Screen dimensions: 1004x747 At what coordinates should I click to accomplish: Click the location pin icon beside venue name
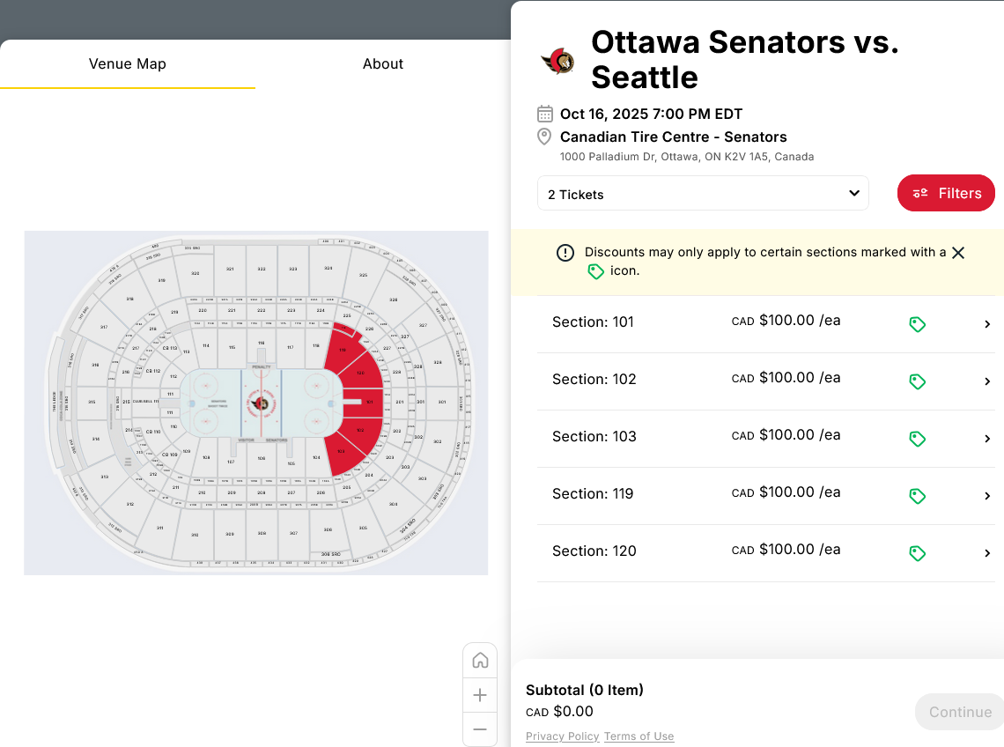coord(545,137)
